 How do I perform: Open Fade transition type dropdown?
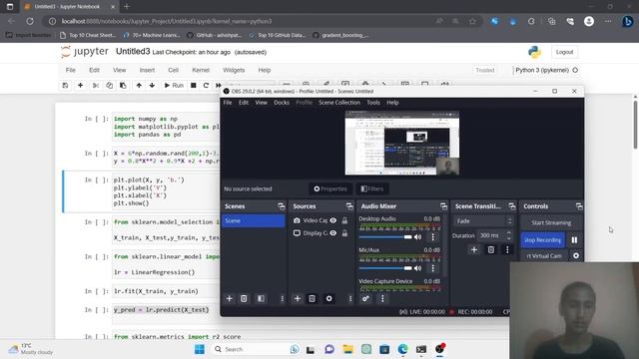483,221
